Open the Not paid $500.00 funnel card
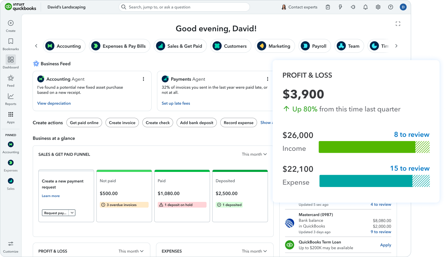Image resolution: width=445 pixels, height=257 pixels. (x=124, y=196)
